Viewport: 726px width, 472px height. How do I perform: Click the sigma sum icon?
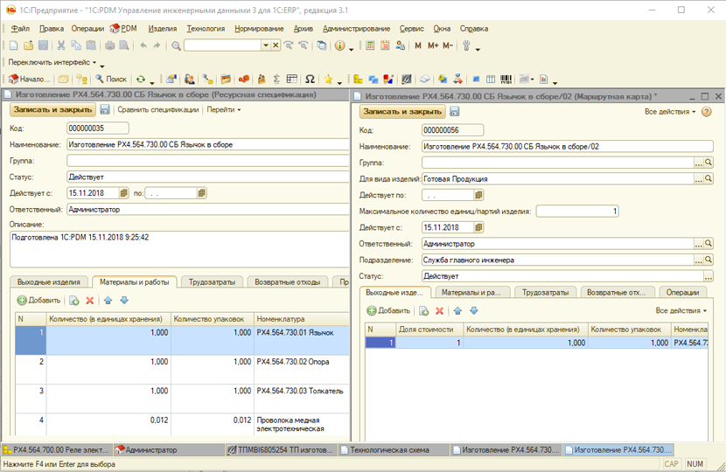(276, 80)
